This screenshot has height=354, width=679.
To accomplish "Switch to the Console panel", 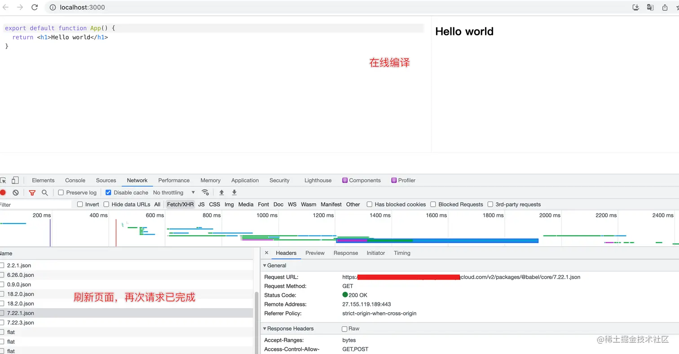I will click(75, 180).
